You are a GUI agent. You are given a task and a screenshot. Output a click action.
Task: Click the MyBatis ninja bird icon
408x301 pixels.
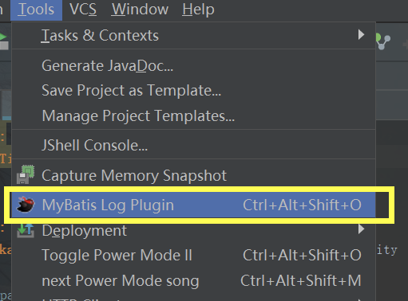coord(26,205)
